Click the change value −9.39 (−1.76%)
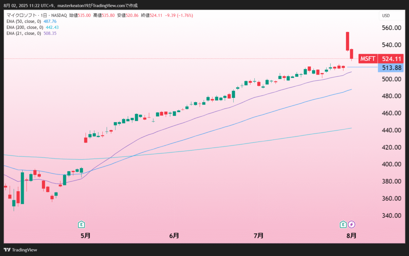Screen dimensions: 409x256 (179, 16)
